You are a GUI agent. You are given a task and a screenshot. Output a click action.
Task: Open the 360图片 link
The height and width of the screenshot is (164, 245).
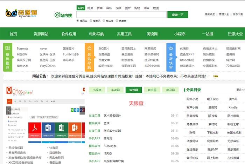(104, 48)
